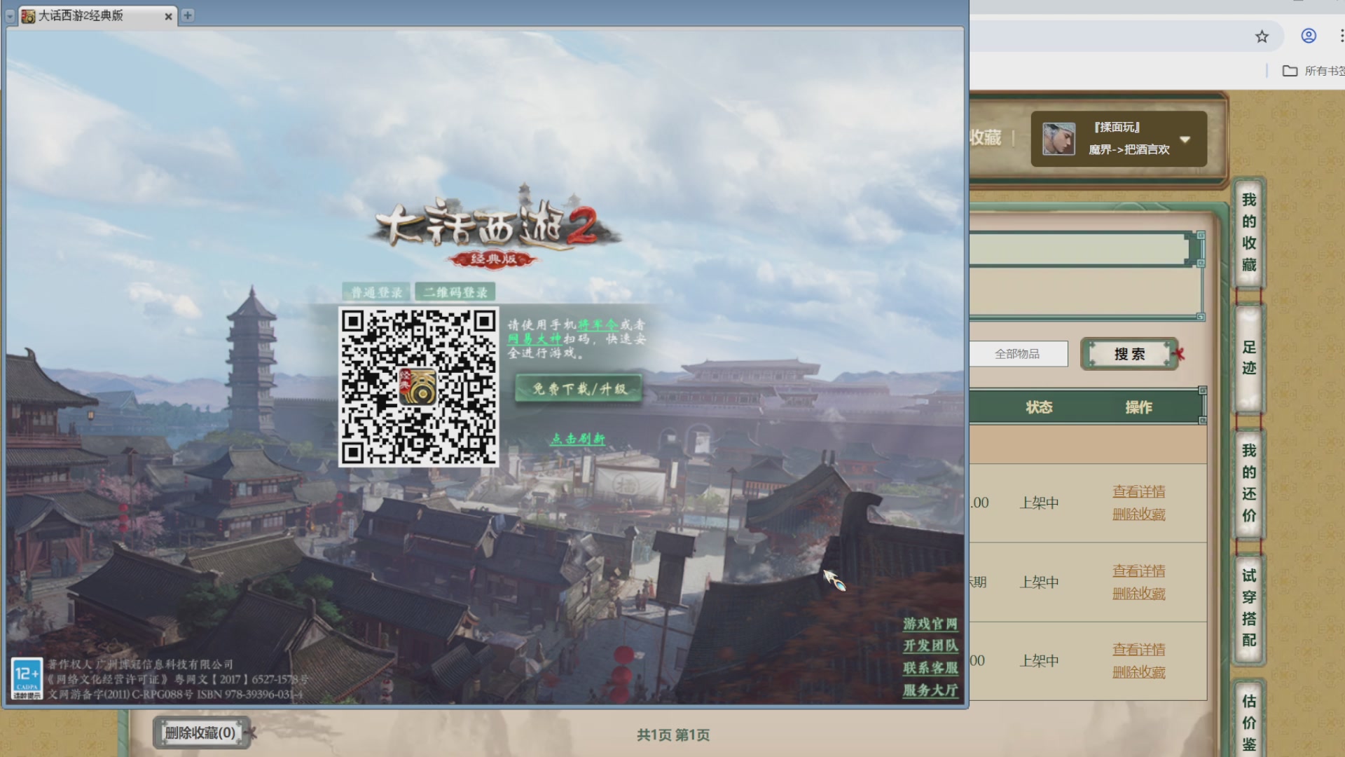Click the 状态 column header
1345x757 pixels.
[1039, 407]
